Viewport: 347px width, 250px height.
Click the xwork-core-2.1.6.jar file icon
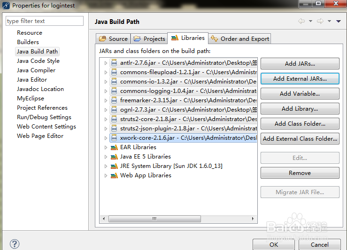(x=114, y=138)
